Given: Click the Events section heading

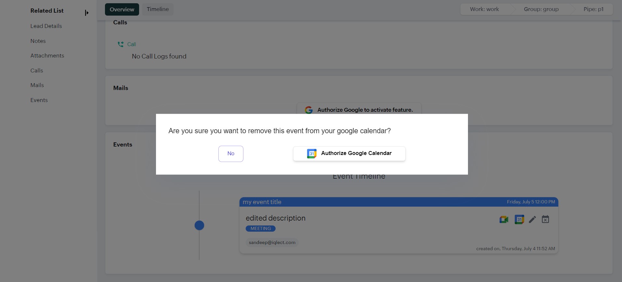Looking at the screenshot, I should tap(123, 145).
